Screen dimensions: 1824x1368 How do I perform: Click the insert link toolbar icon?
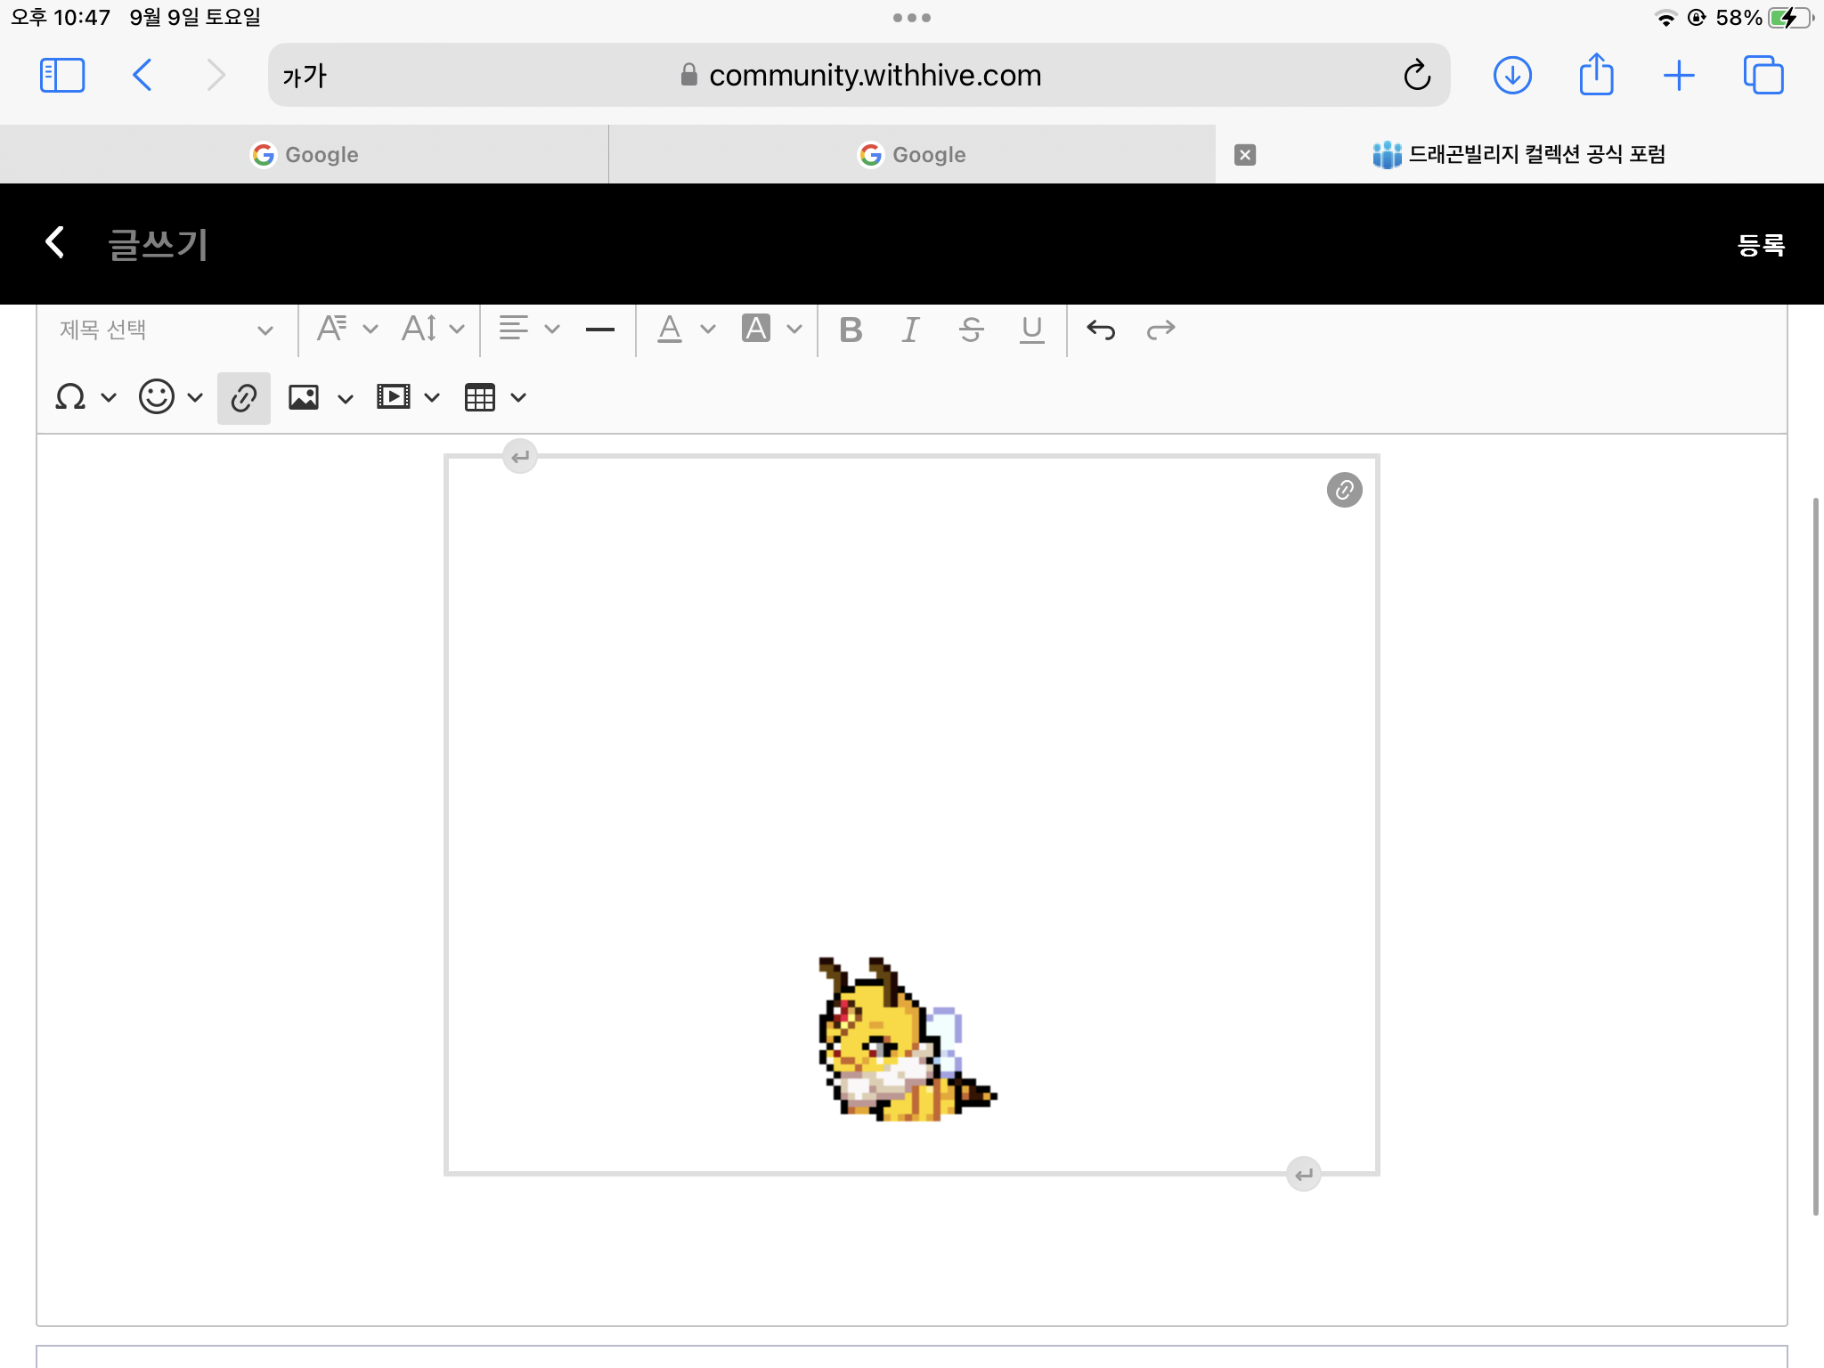coord(244,398)
